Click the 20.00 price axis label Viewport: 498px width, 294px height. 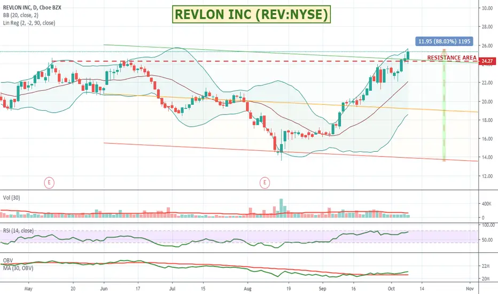click(x=487, y=102)
